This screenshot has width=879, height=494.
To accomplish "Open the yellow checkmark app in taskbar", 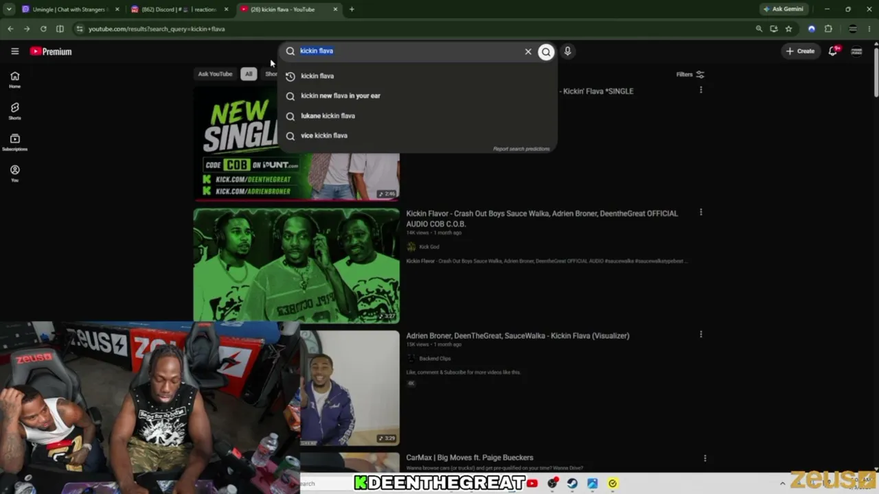I will [x=613, y=484].
